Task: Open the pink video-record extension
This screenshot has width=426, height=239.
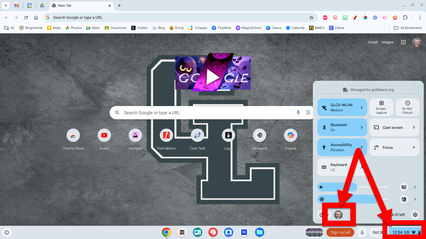Action: (385, 18)
